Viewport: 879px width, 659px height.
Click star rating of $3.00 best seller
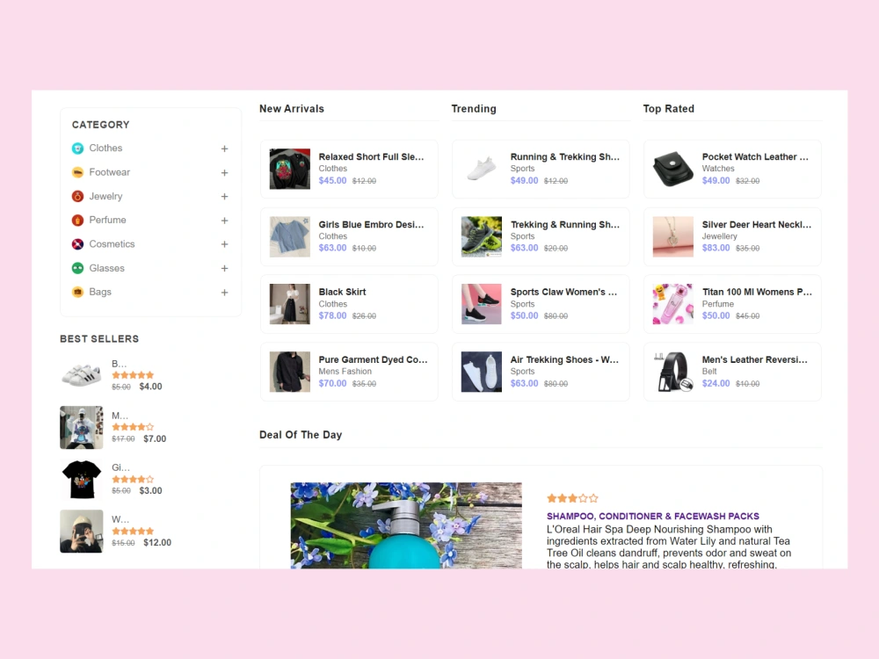[133, 479]
